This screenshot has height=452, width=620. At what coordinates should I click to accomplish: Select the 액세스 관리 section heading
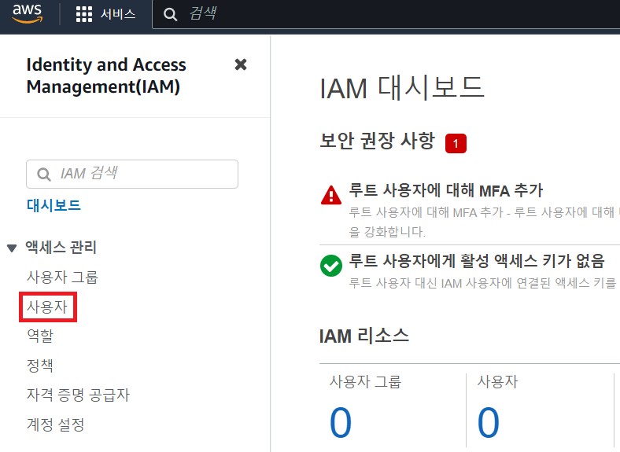click(61, 248)
